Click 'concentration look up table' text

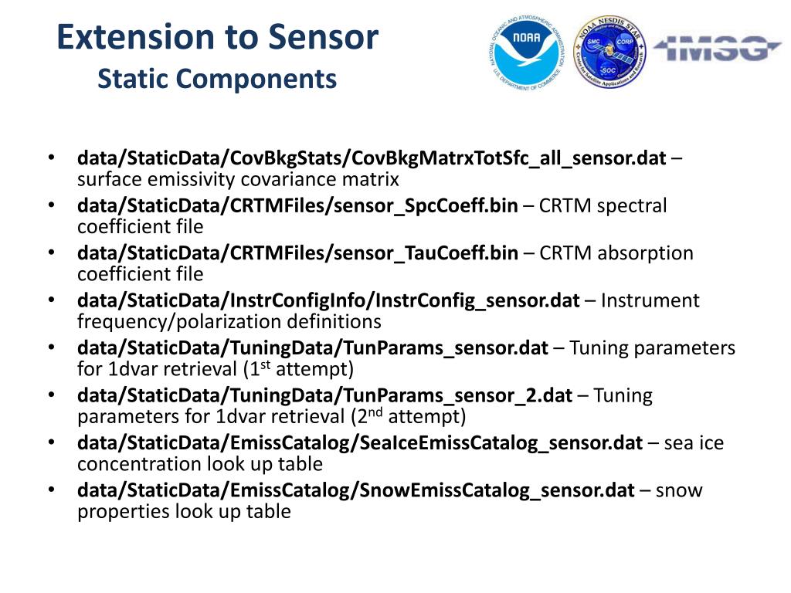[x=199, y=464]
